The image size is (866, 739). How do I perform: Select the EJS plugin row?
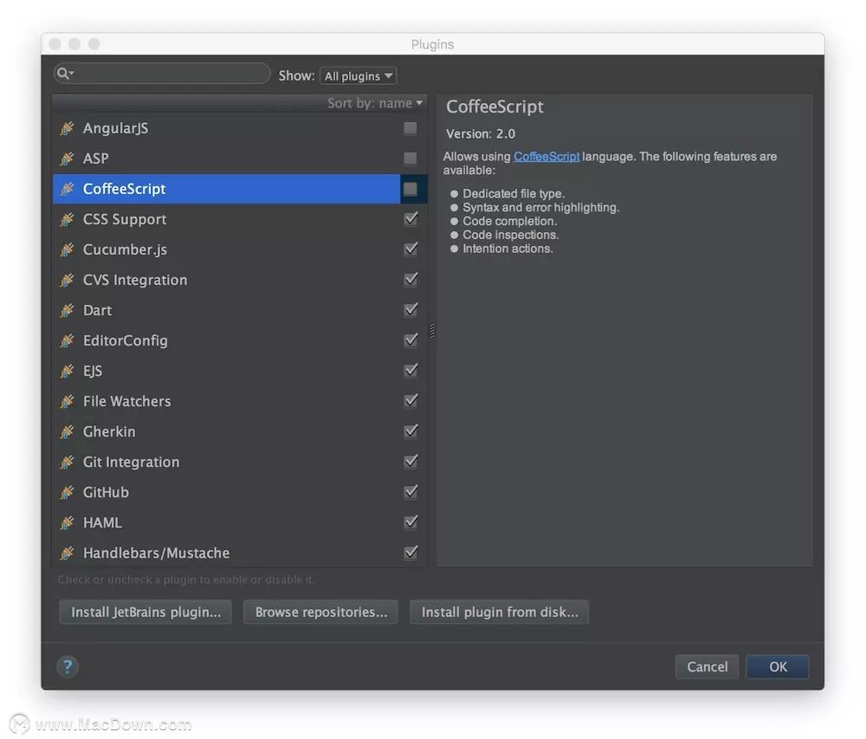tap(240, 371)
